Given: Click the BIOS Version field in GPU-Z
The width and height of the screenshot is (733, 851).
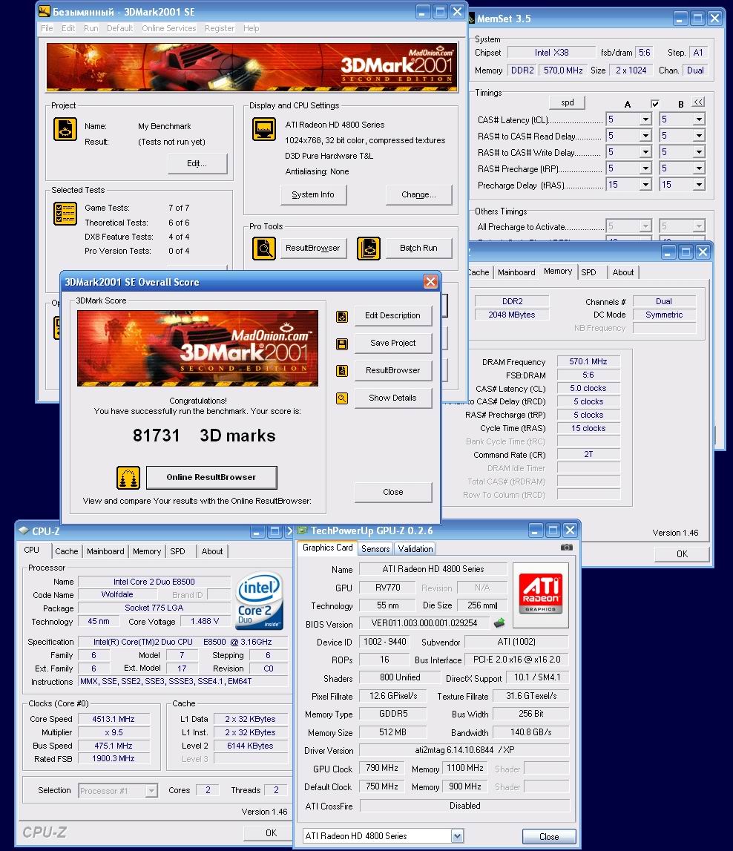Looking at the screenshot, I should pos(424,623).
